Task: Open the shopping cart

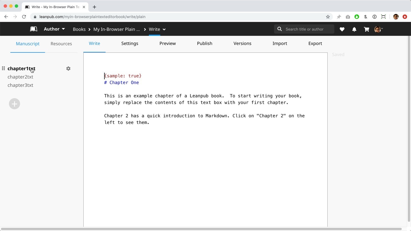Action: tap(366, 29)
